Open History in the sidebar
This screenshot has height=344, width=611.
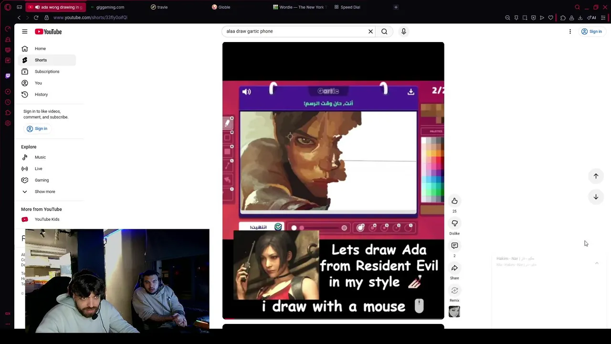click(x=47, y=95)
